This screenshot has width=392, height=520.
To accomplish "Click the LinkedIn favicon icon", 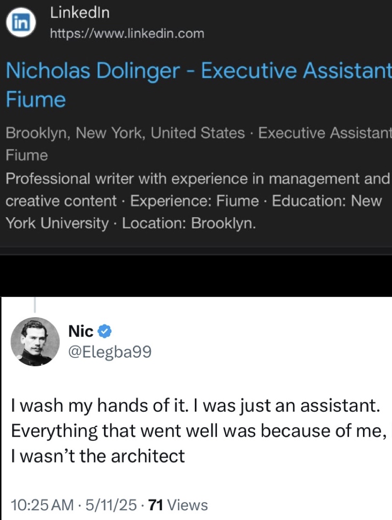I will 21,23.
